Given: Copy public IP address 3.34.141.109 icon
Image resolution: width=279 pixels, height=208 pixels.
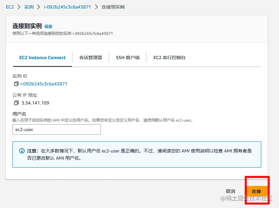Looking at the screenshot, I should click(x=16, y=103).
